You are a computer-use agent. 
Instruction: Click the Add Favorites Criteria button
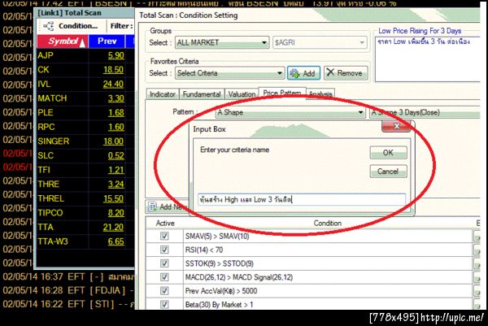(303, 73)
